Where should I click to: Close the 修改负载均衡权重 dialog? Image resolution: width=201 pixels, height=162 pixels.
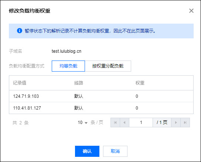click(x=191, y=11)
